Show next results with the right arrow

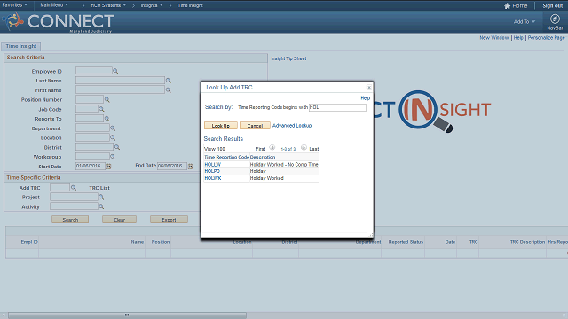pyautogui.click(x=304, y=148)
